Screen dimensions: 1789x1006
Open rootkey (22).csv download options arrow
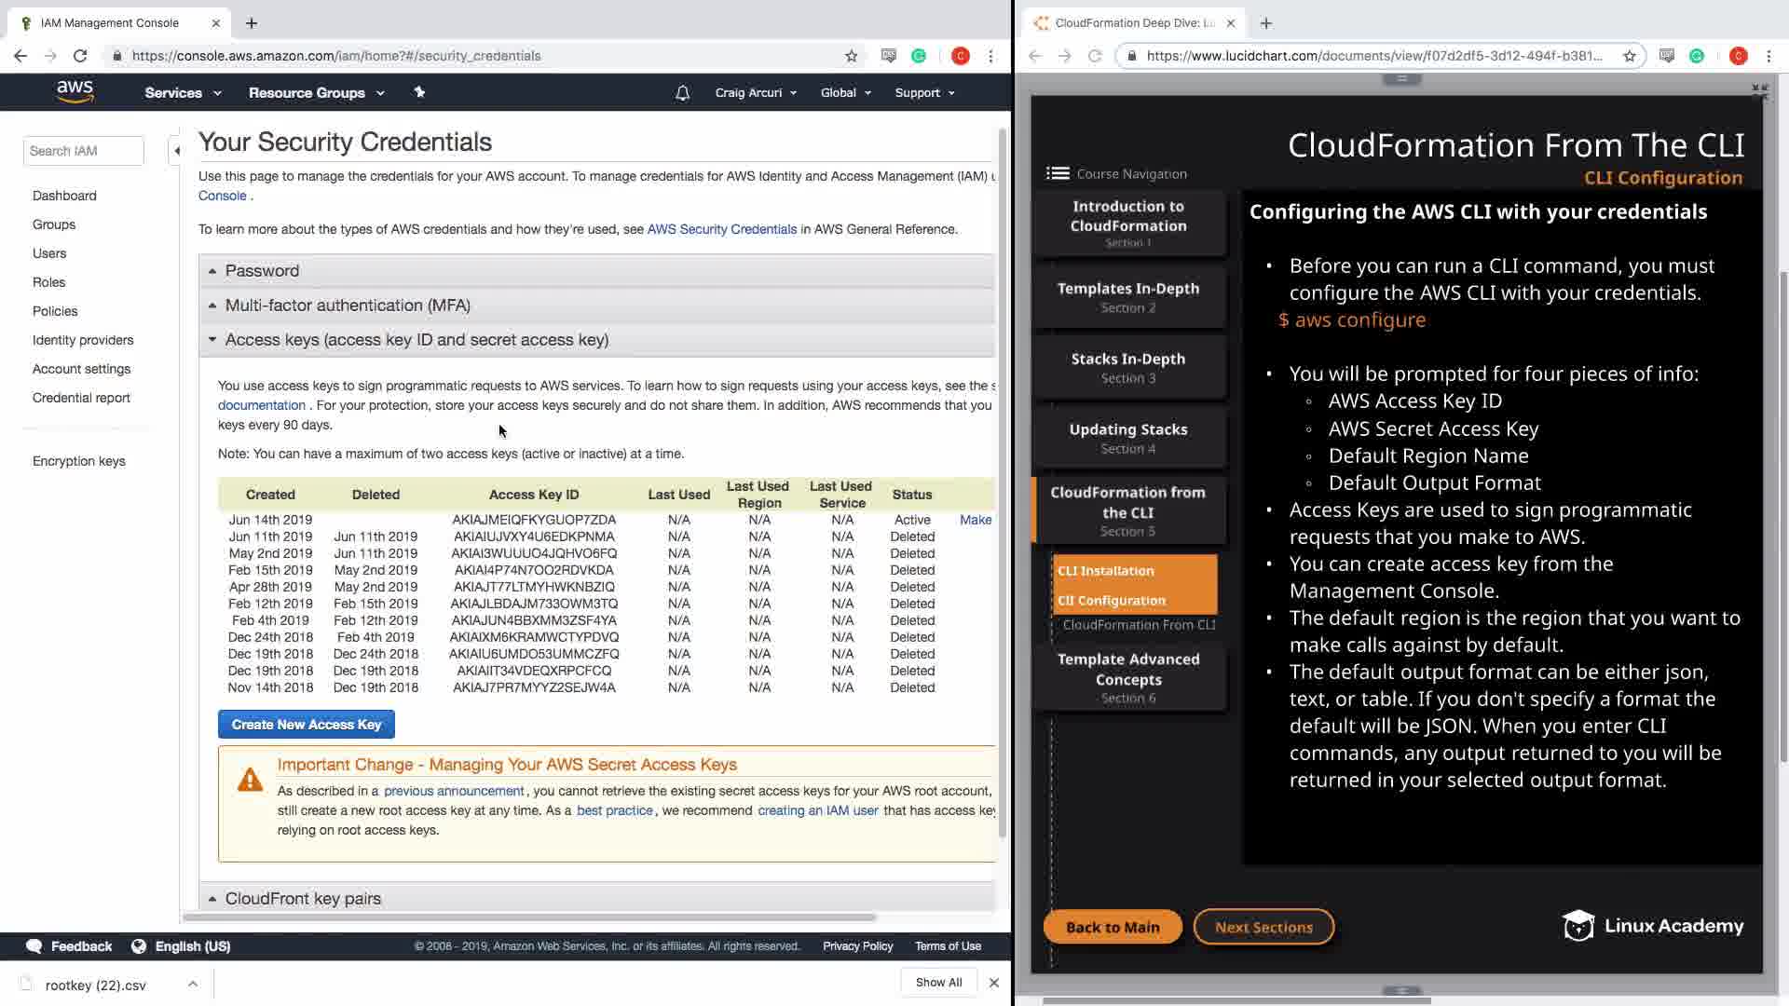(192, 984)
